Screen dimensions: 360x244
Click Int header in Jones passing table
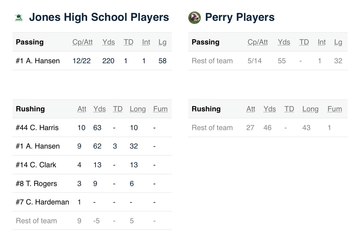[146, 42]
